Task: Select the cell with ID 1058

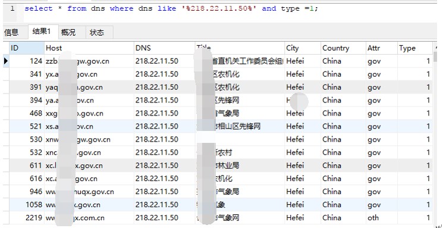Action: click(27, 205)
